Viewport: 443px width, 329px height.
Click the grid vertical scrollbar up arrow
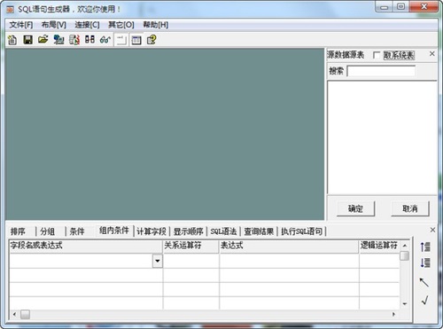405,246
